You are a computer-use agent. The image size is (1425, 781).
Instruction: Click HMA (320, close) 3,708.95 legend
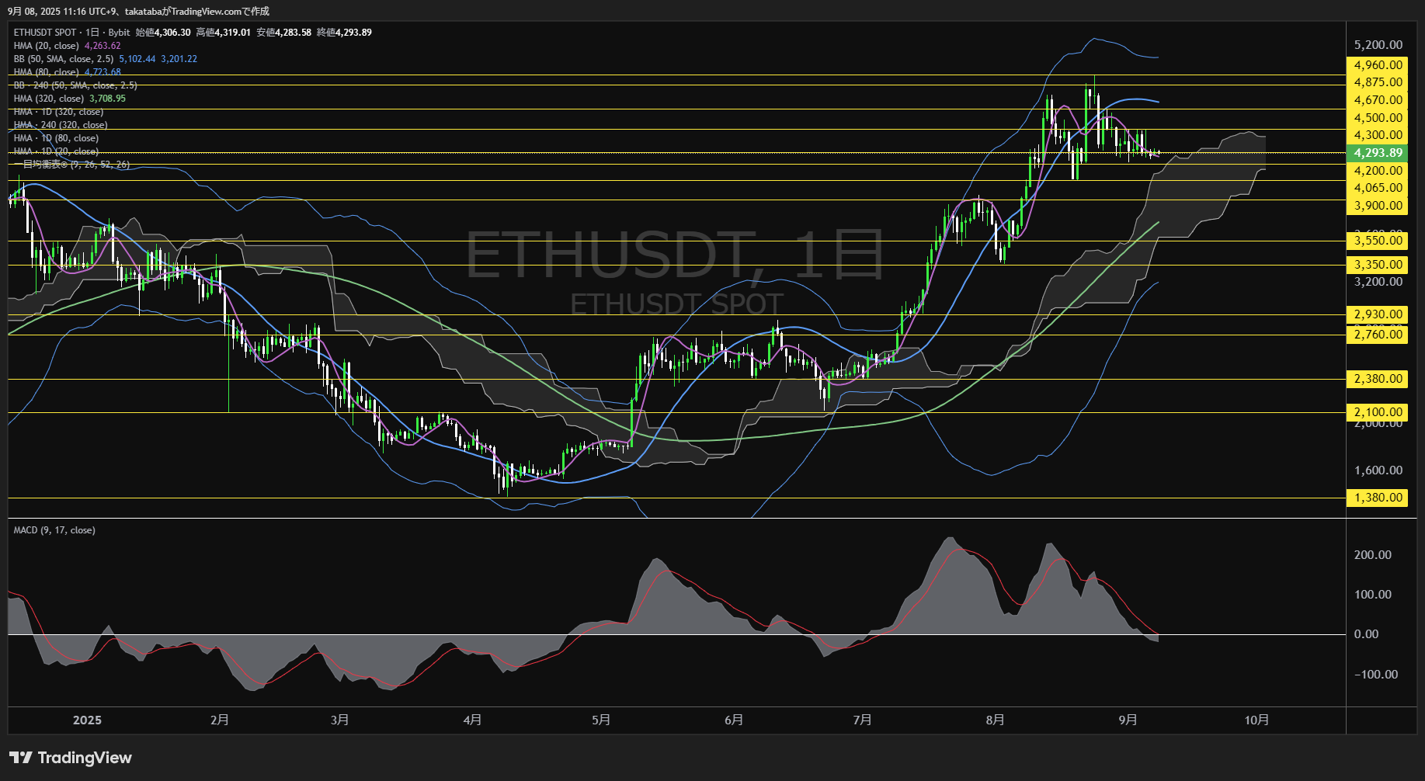pos(70,99)
